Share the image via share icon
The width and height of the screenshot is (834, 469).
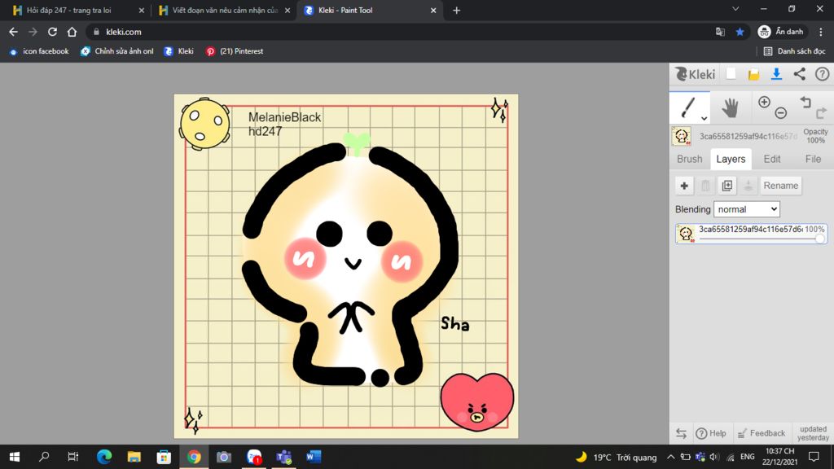800,74
